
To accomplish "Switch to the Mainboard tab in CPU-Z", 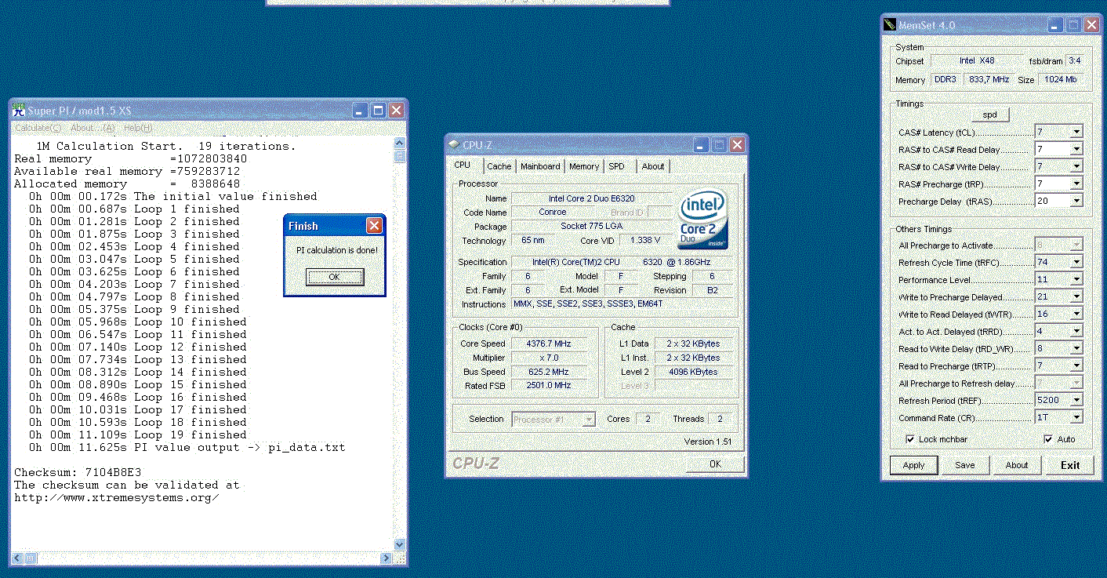I will 540,166.
